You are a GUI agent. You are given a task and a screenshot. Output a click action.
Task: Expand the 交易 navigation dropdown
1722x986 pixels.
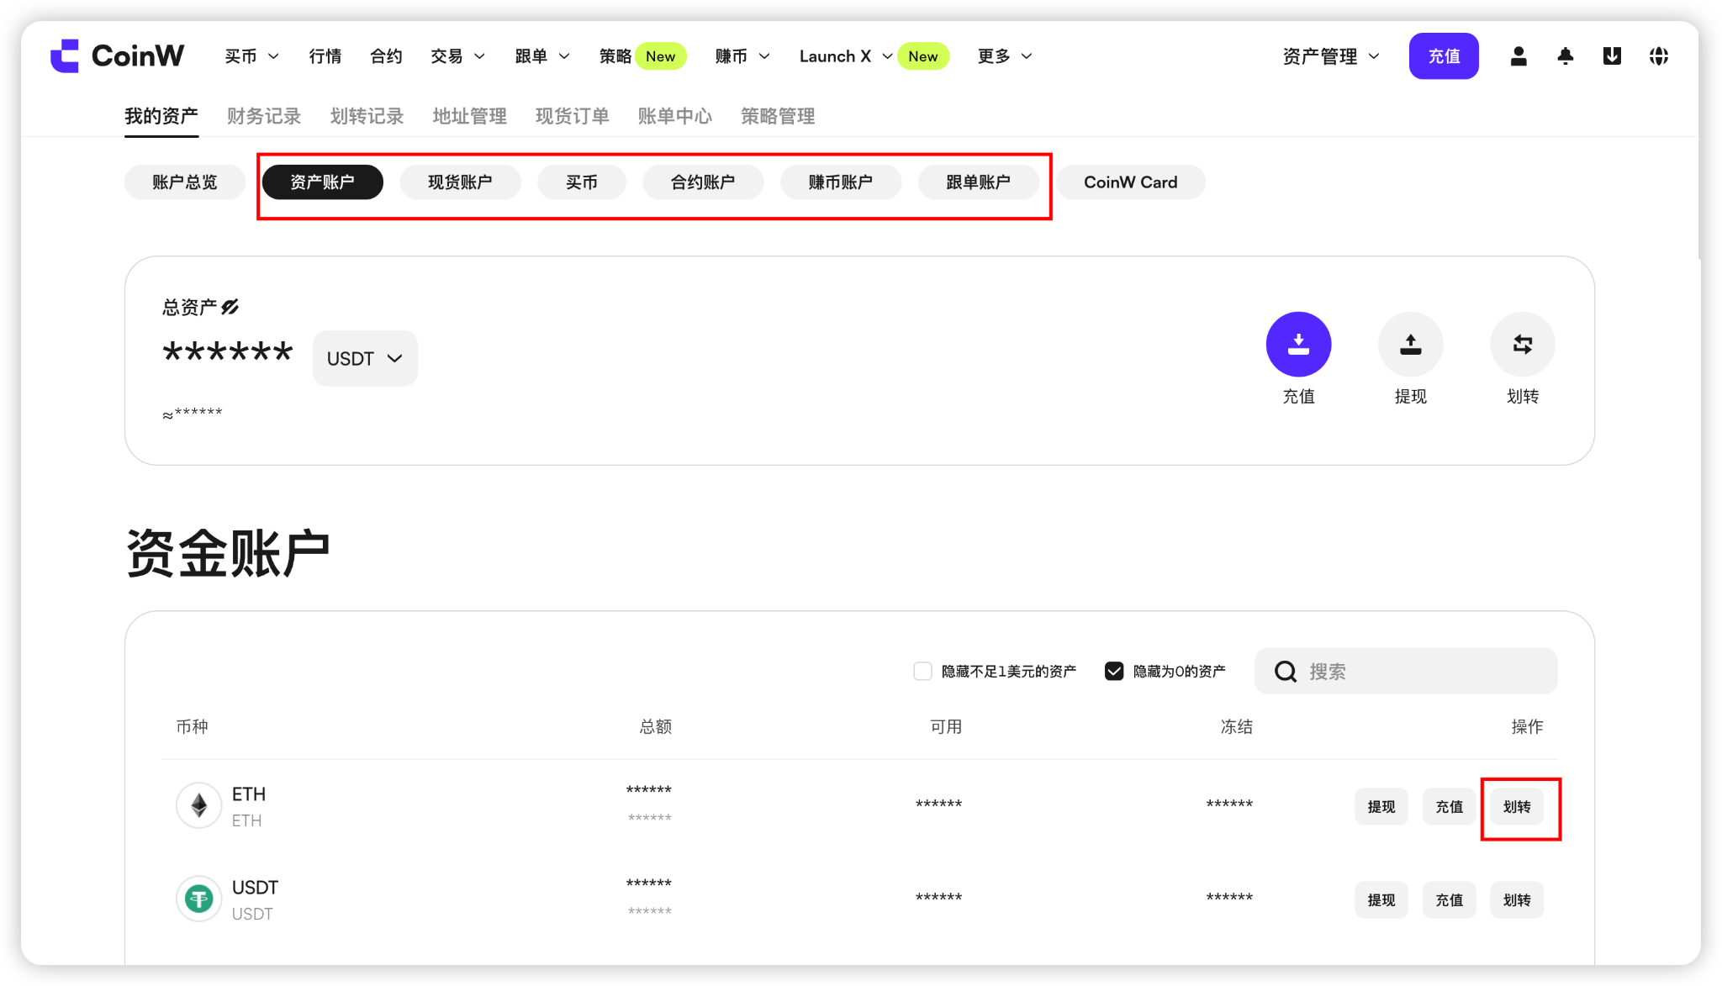457,56
